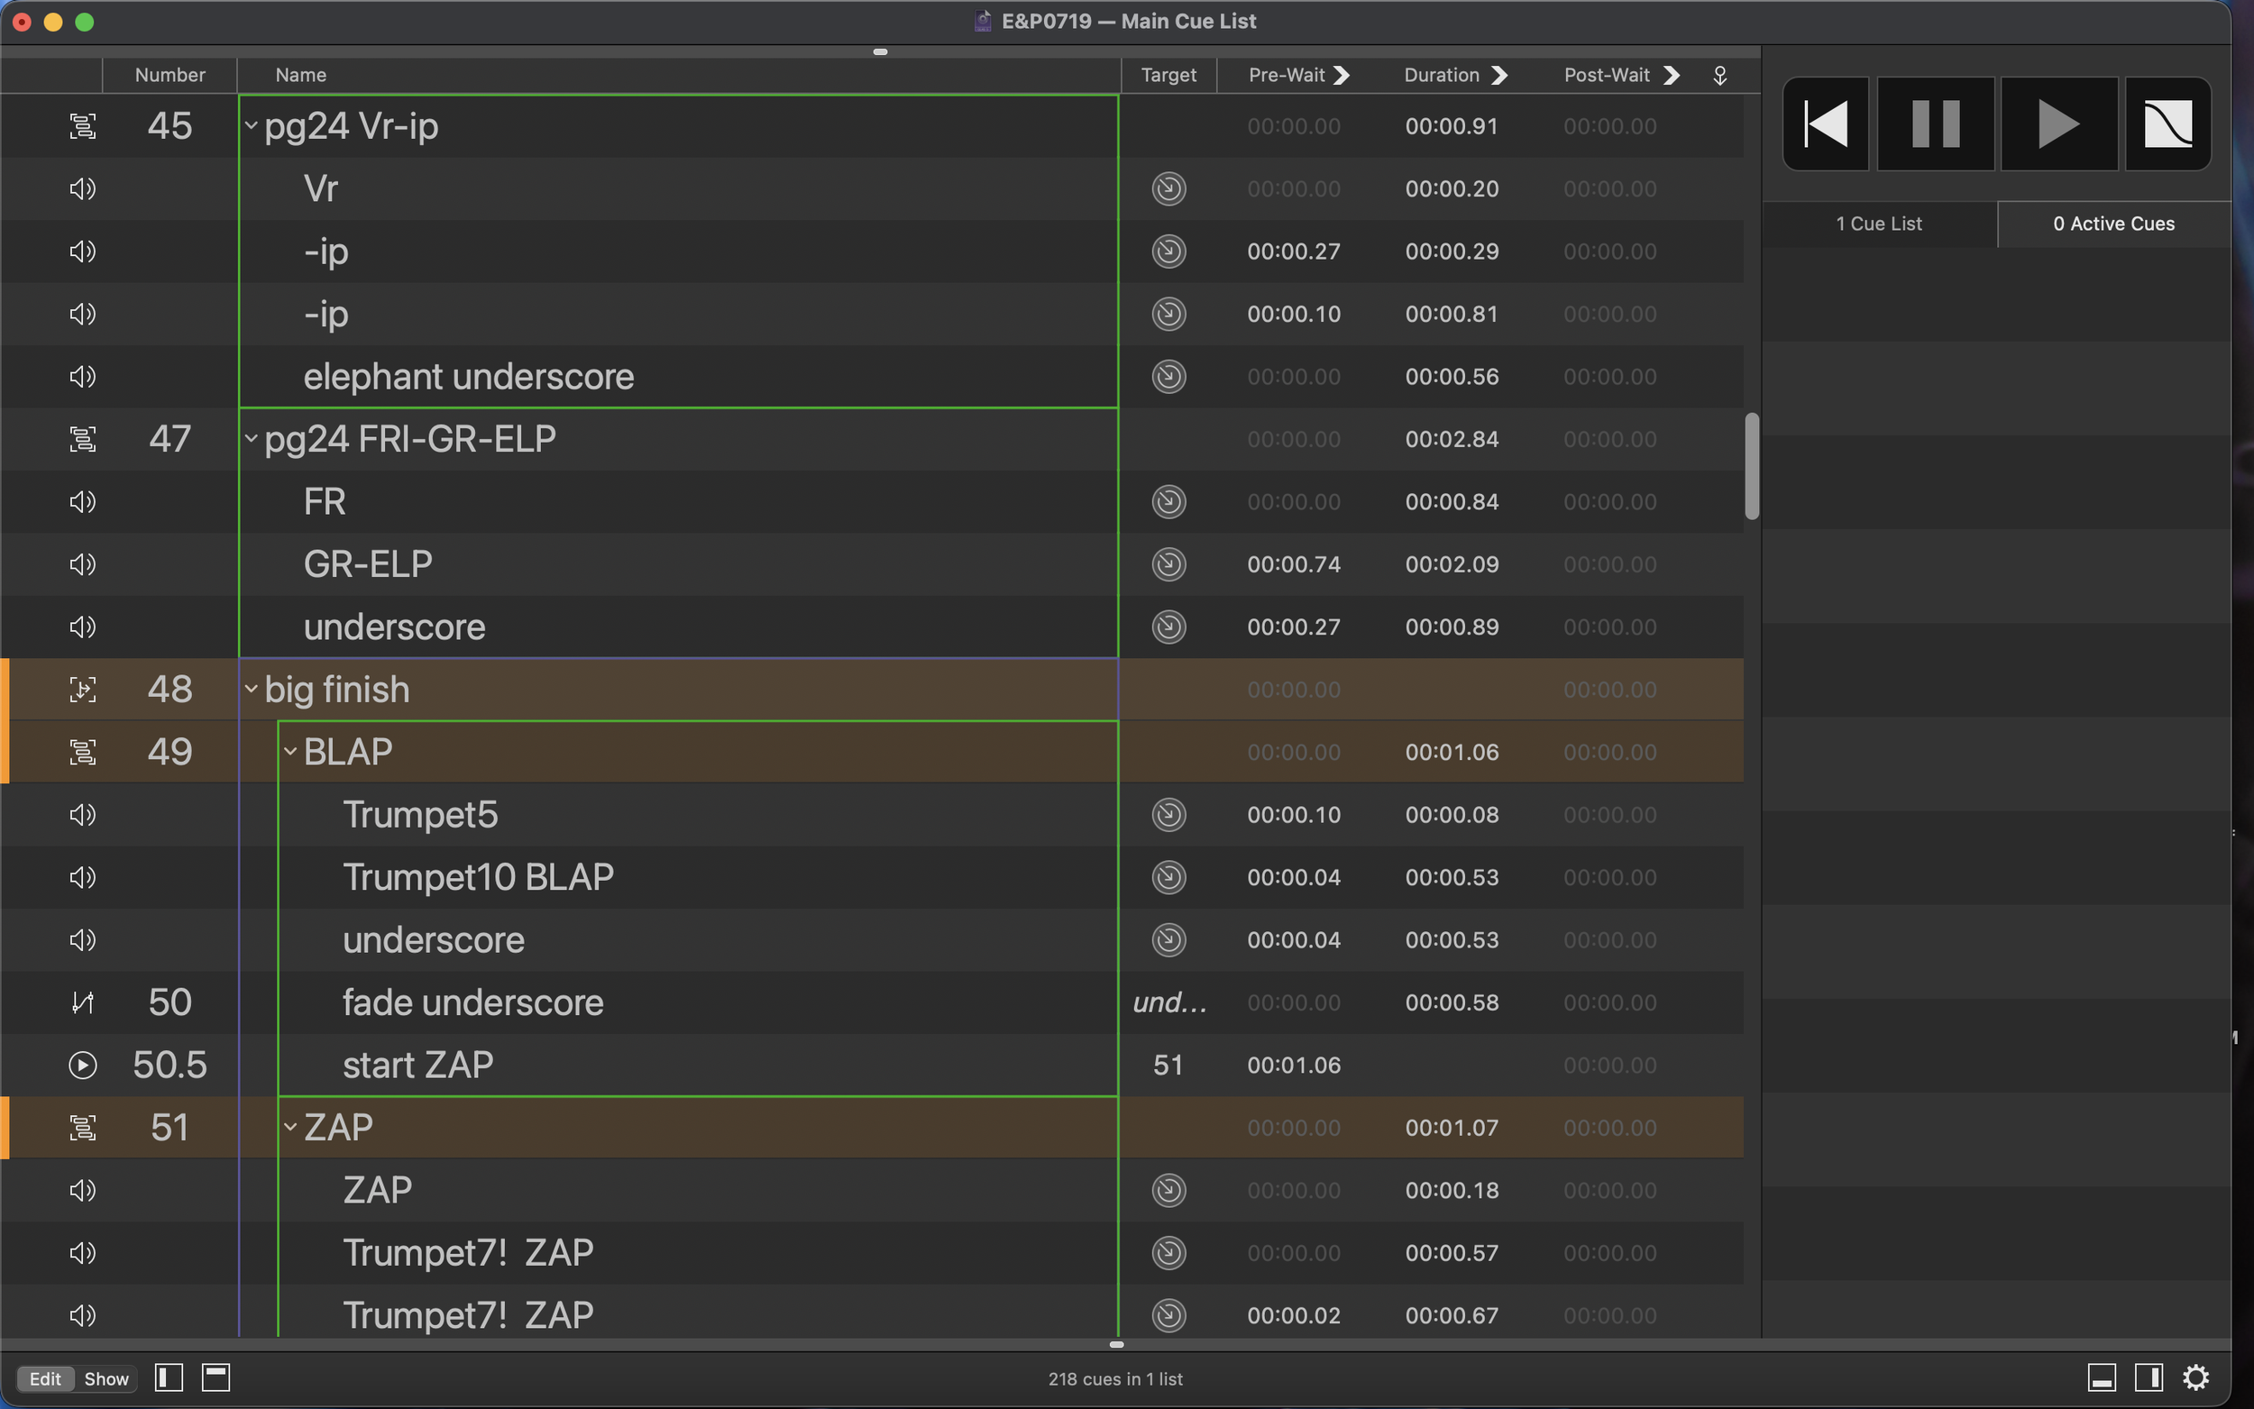Click the start-first group icon of cue 48

pos(83,689)
